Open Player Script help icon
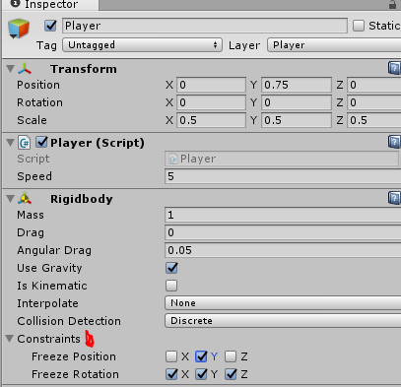 (x=394, y=142)
